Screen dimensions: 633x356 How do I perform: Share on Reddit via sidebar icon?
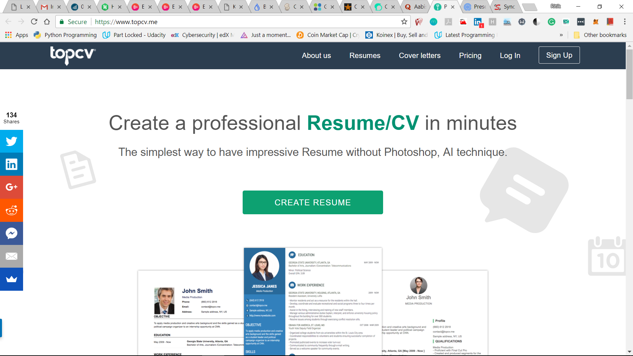(x=12, y=210)
